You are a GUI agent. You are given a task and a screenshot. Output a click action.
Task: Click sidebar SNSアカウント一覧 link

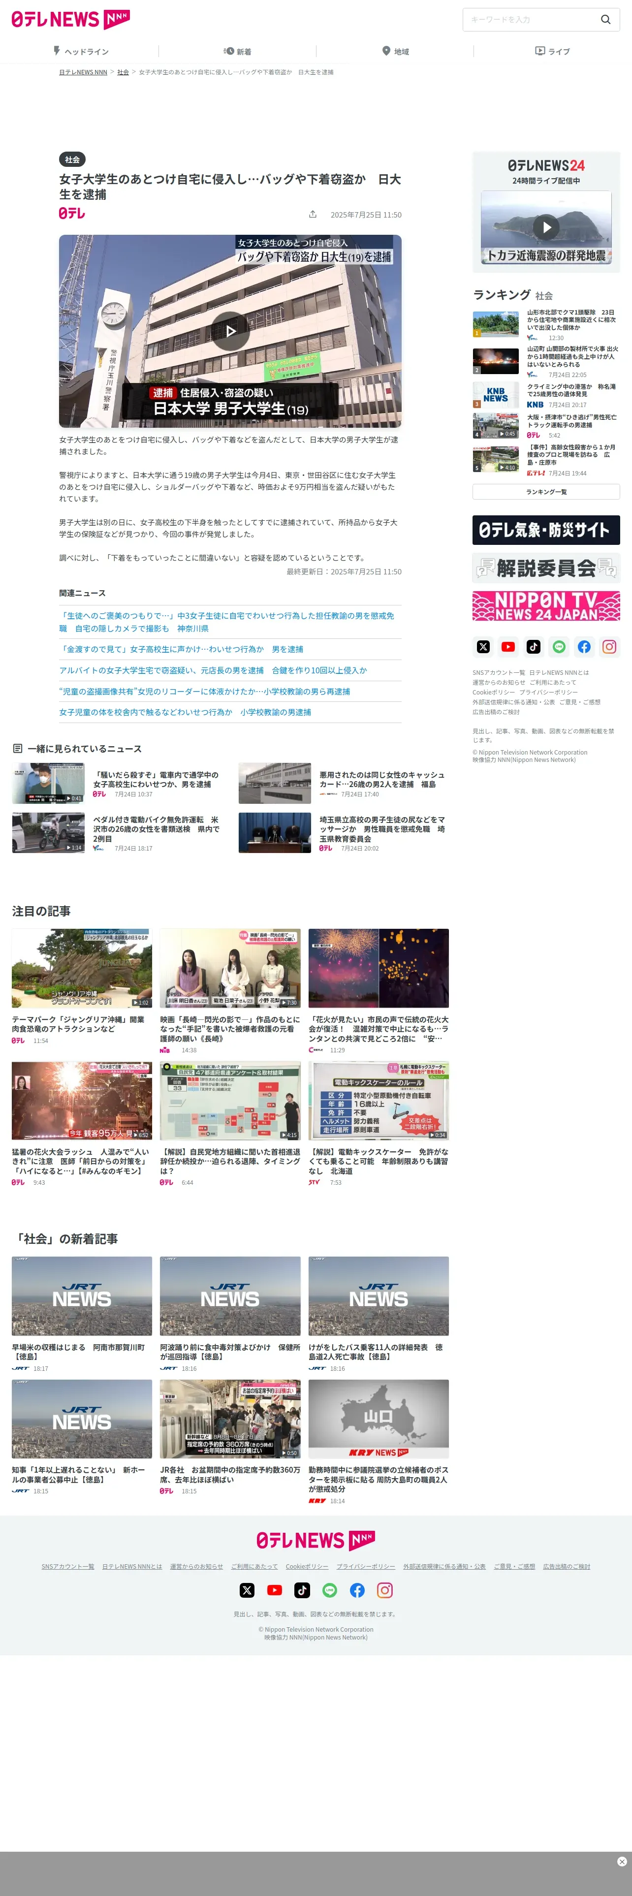499,673
